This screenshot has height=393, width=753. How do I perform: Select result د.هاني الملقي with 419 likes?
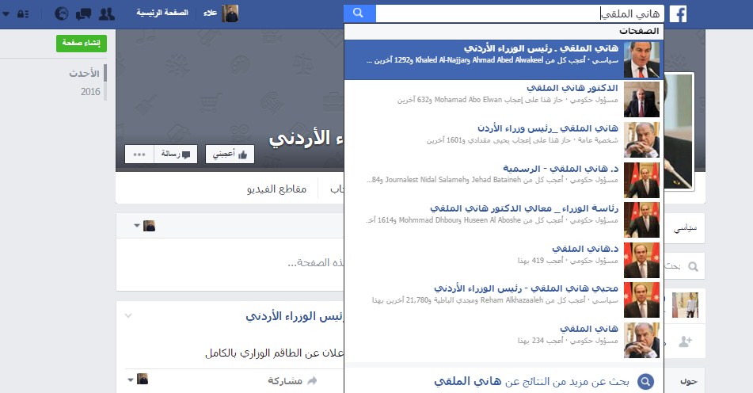[504, 260]
